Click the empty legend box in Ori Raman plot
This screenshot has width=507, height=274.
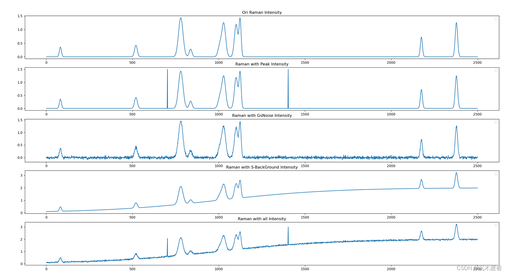[496, 19]
